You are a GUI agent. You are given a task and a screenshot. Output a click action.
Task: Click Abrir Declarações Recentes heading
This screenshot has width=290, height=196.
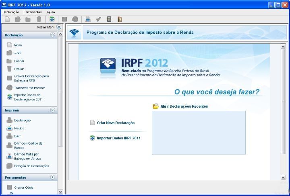(180, 106)
